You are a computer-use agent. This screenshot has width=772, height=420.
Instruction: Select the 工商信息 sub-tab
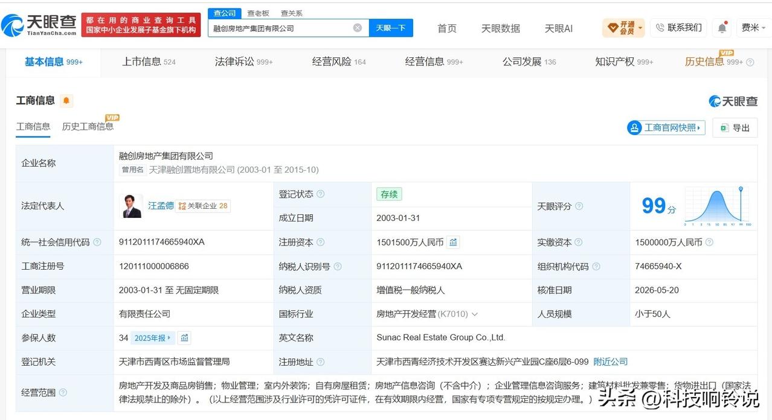[33, 127]
